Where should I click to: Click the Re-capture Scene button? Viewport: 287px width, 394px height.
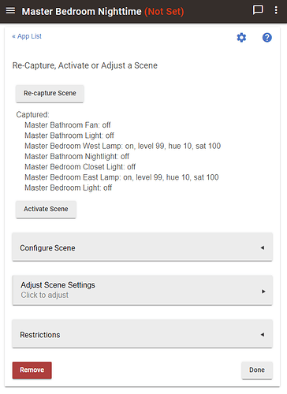point(50,93)
